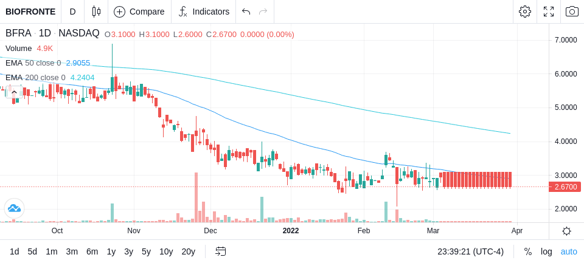Undo the last chart action
The height and width of the screenshot is (263, 584).
pos(246,12)
